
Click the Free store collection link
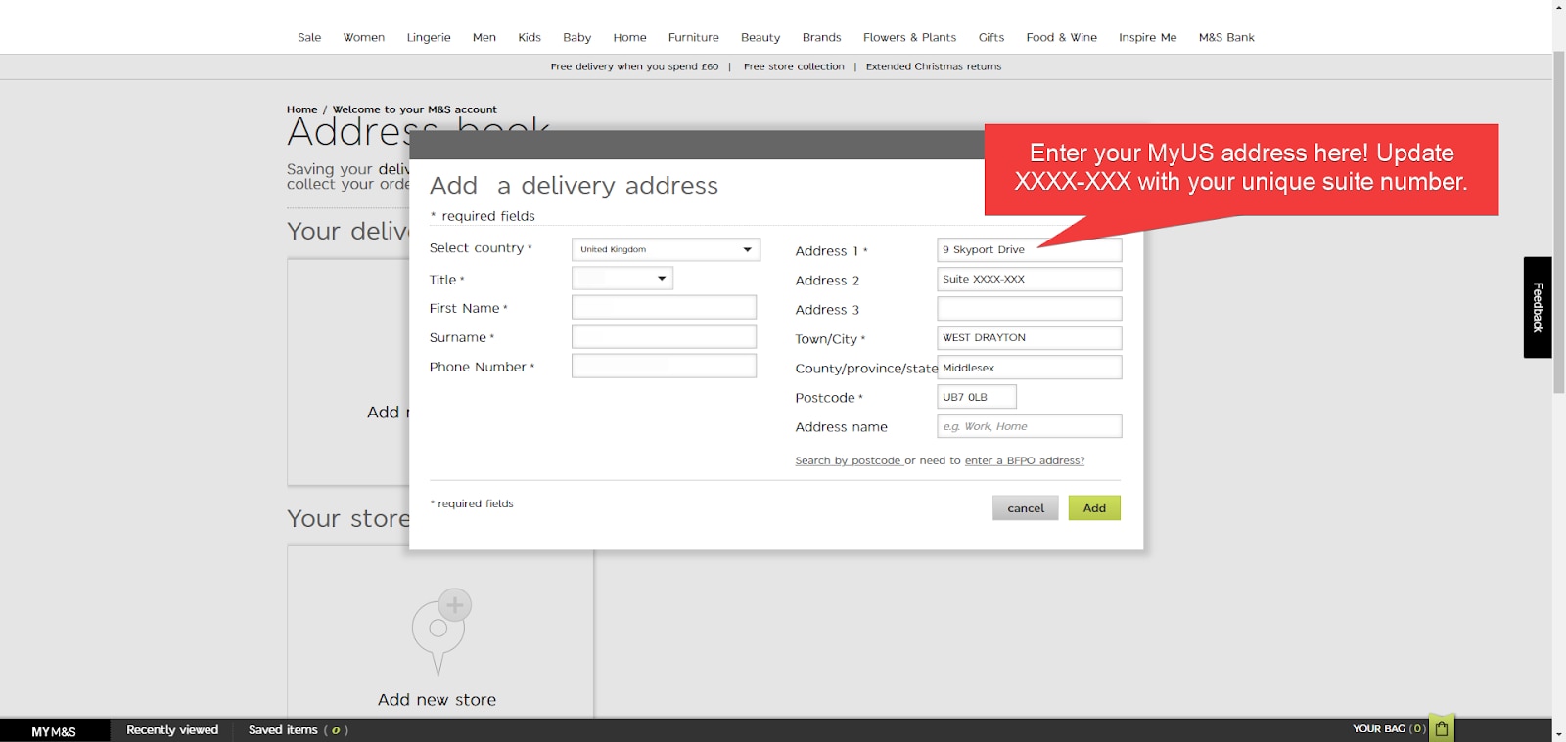tap(794, 66)
